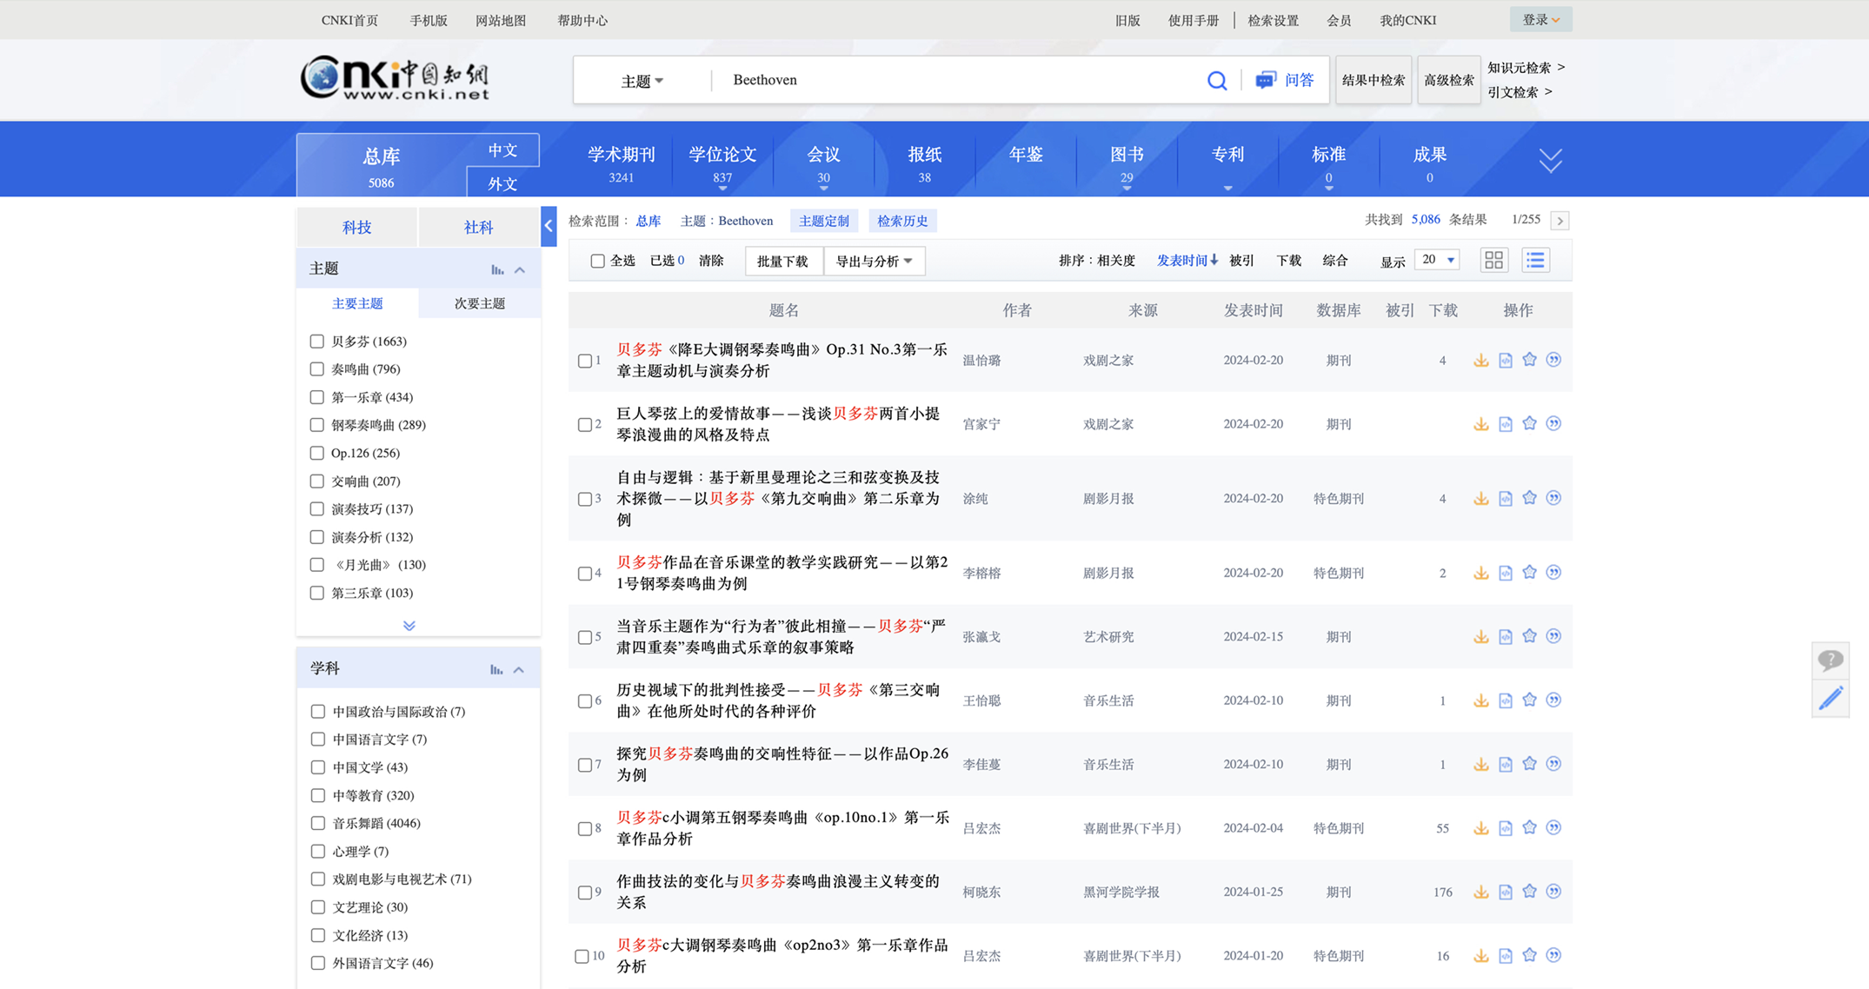This screenshot has height=989, width=1869.
Task: Click the CNKI 中国知网 logo
Action: click(396, 78)
